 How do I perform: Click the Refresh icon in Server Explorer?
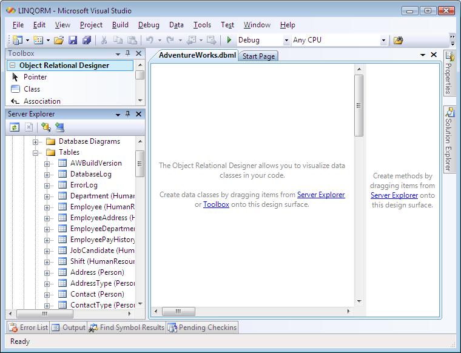click(15, 127)
